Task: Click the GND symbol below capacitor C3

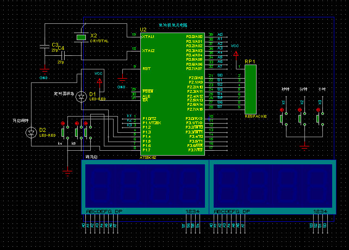Action: click(x=45, y=70)
